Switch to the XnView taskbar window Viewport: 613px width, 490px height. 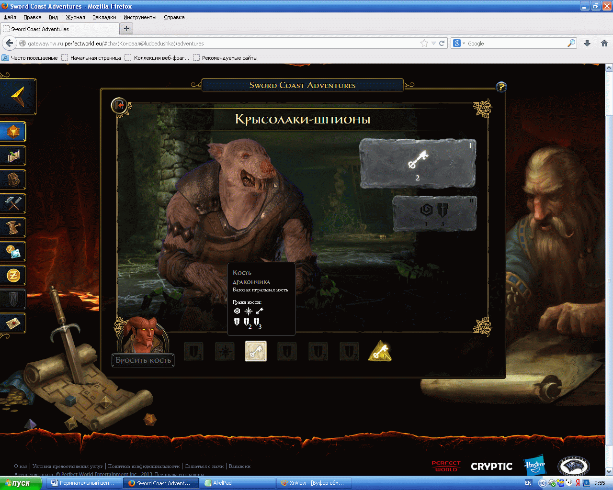coord(315,483)
